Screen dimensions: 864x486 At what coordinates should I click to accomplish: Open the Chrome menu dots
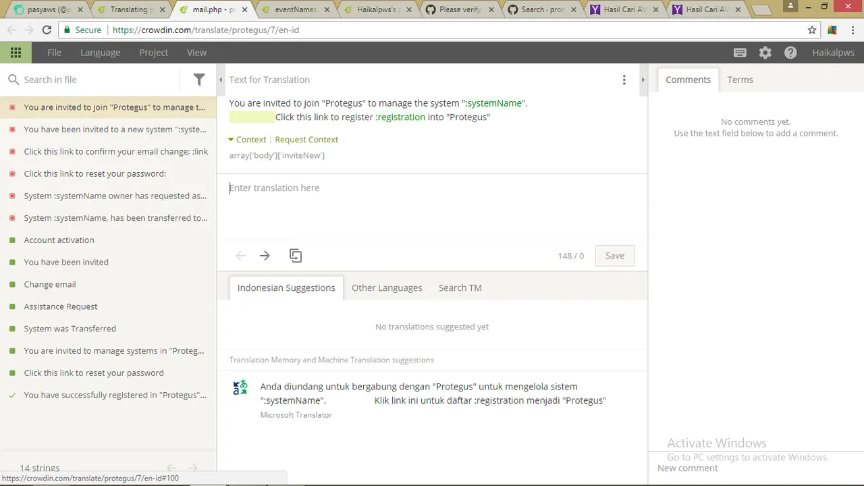point(852,30)
